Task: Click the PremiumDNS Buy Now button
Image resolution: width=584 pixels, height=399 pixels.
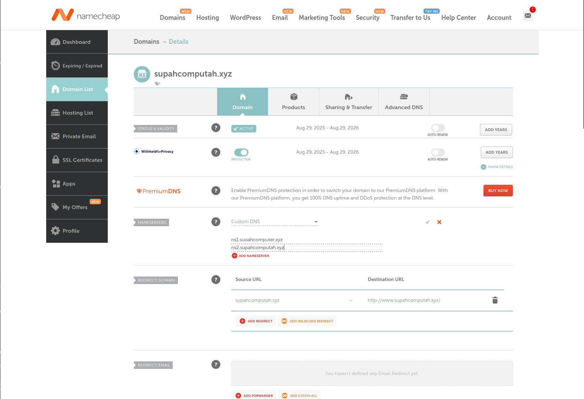Action: tap(497, 191)
